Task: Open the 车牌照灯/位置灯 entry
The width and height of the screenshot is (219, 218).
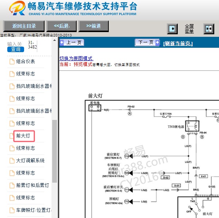Action: [34, 210]
